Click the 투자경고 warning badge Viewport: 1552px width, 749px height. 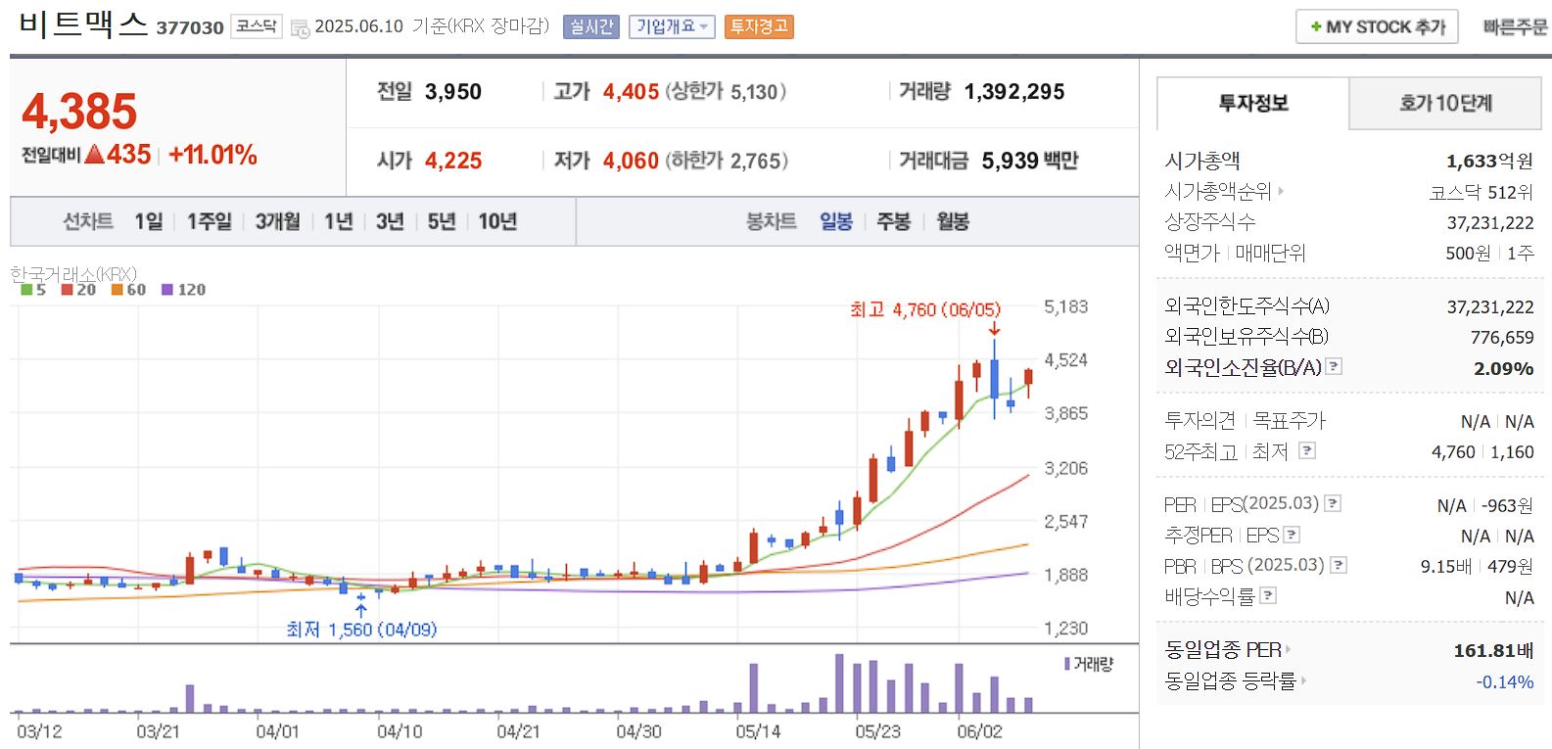point(759,27)
